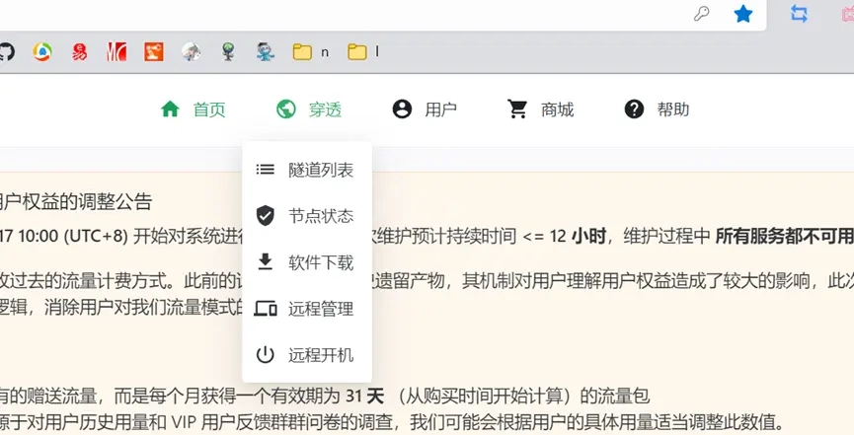Open the saved passwords key icon
The height and width of the screenshot is (435, 854).
click(x=702, y=14)
